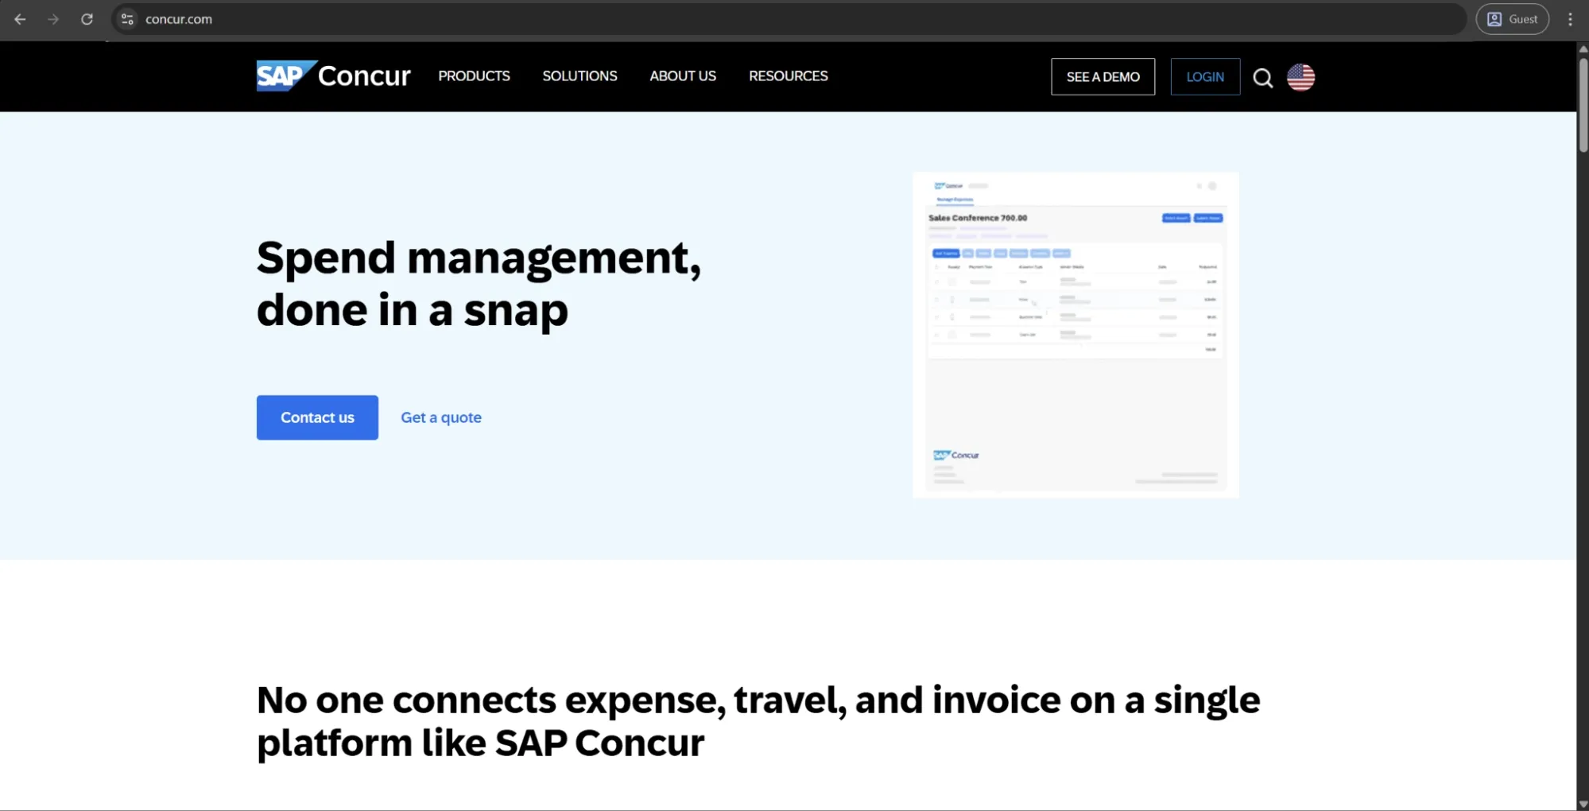Click the SEE A DEMO button
The height and width of the screenshot is (811, 1589).
point(1103,76)
